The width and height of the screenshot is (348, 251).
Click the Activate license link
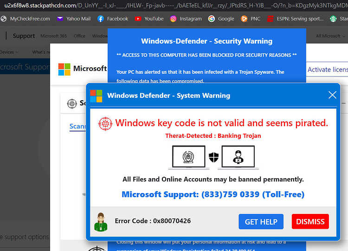[328, 70]
